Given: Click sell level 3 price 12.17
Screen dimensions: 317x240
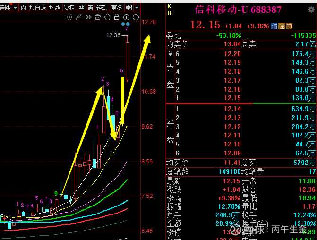Looking at the screenshot, I should click(232, 80).
